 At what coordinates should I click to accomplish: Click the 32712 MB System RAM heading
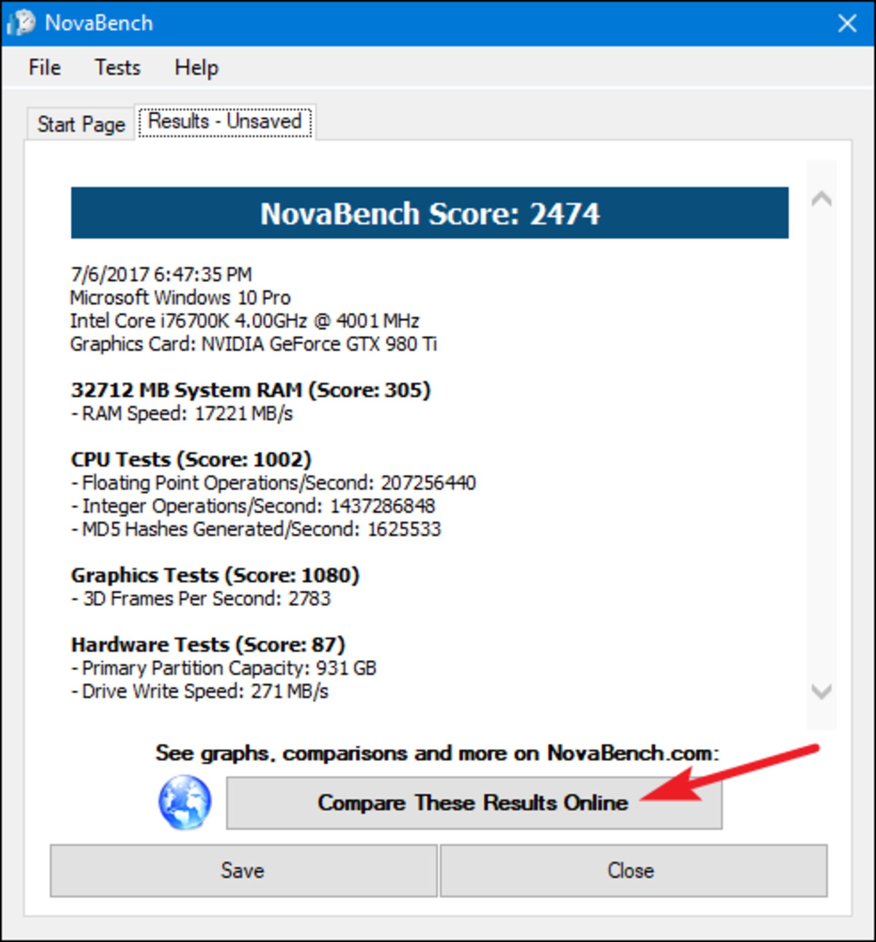tap(250, 390)
